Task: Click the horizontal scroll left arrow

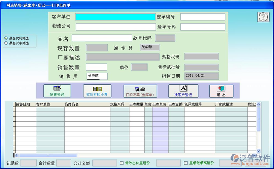Action: click(x=16, y=155)
